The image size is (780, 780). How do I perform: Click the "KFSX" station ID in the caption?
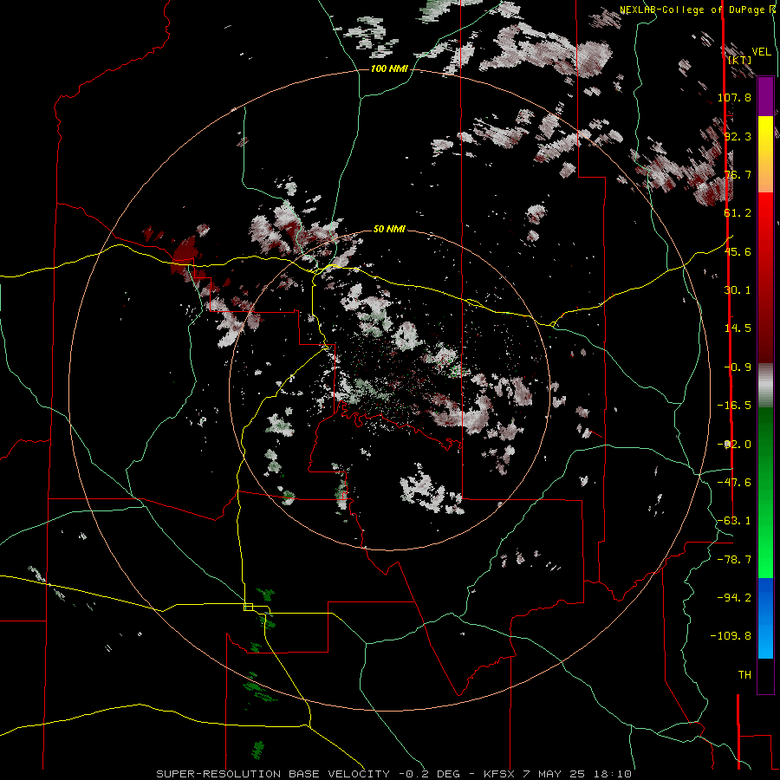point(501,774)
